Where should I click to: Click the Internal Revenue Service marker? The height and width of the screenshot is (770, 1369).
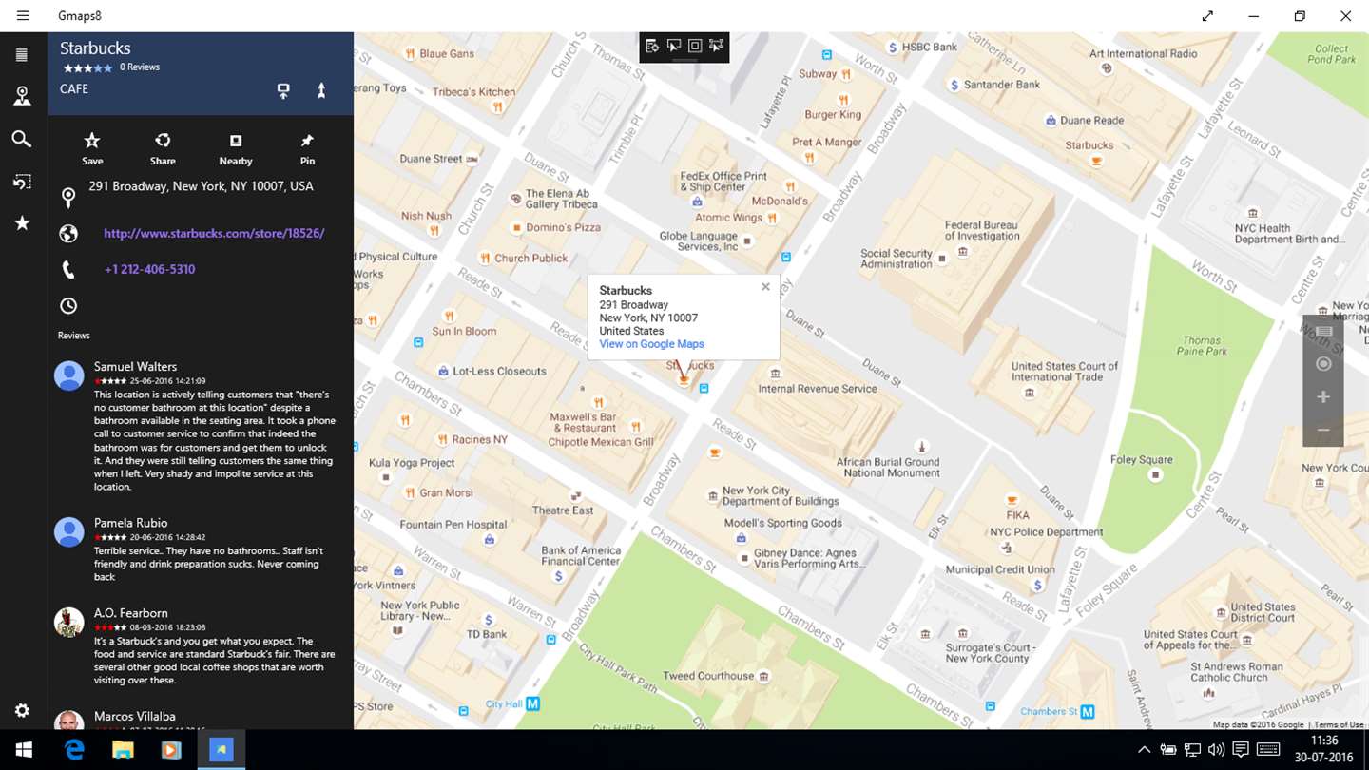point(776,374)
